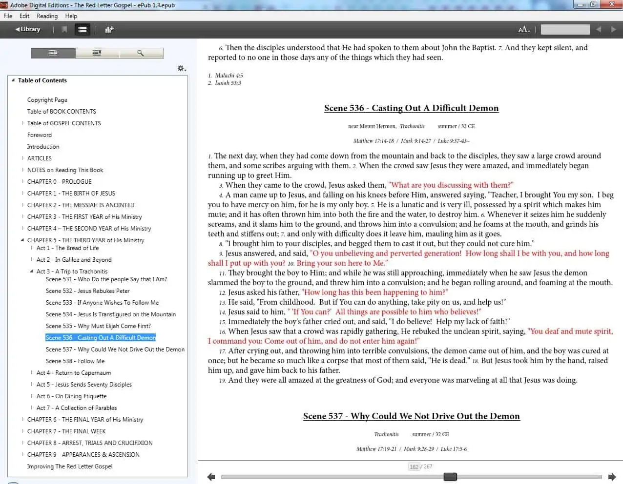Viewport: 623px width, 484px height.
Task: Toggle the navigation panel list icon
Action: (83, 29)
